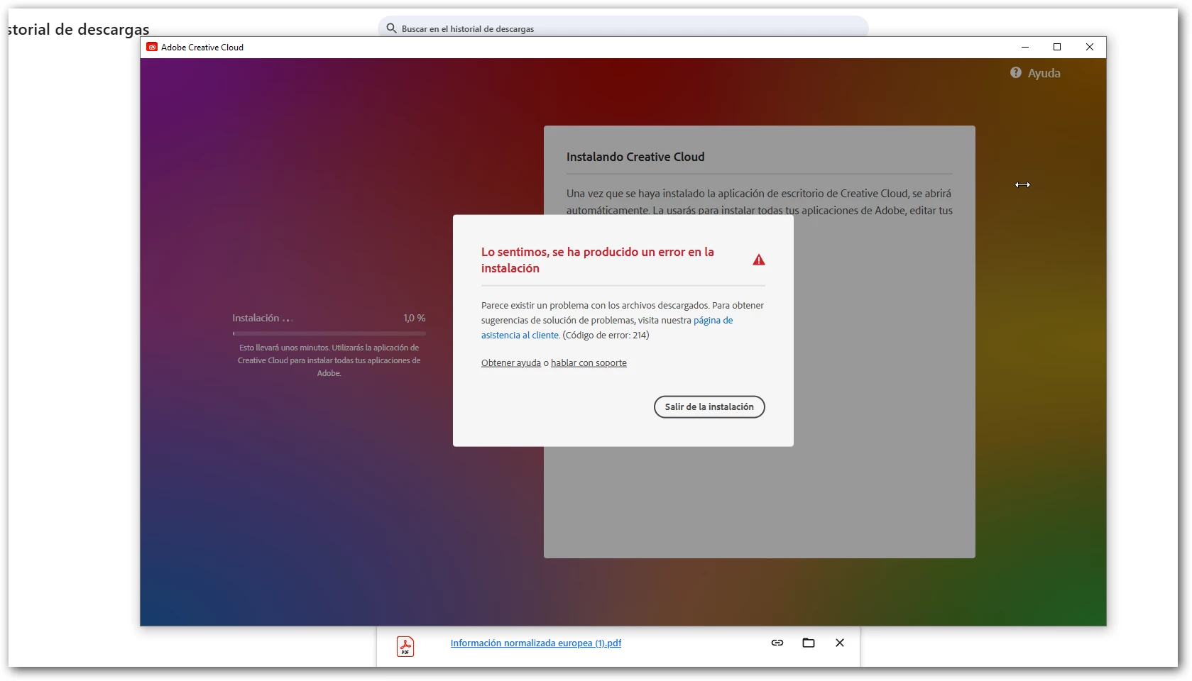Image resolution: width=1192 pixels, height=681 pixels.
Task: Open Información normalizada europea (1).pdf link
Action: pyautogui.click(x=535, y=643)
